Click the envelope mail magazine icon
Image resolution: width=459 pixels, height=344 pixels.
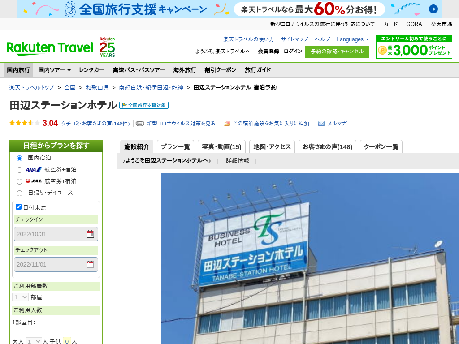pyautogui.click(x=321, y=124)
